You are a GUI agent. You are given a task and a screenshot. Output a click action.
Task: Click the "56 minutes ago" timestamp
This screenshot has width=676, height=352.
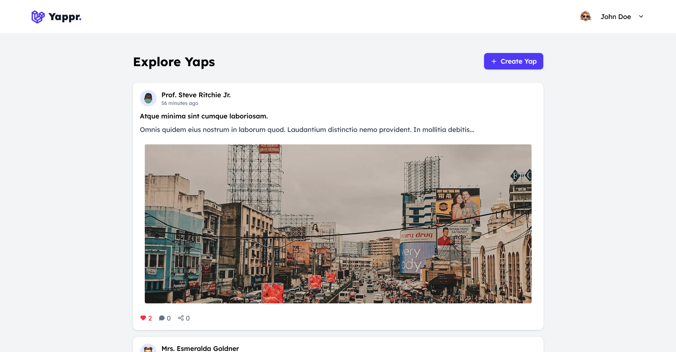coord(180,103)
